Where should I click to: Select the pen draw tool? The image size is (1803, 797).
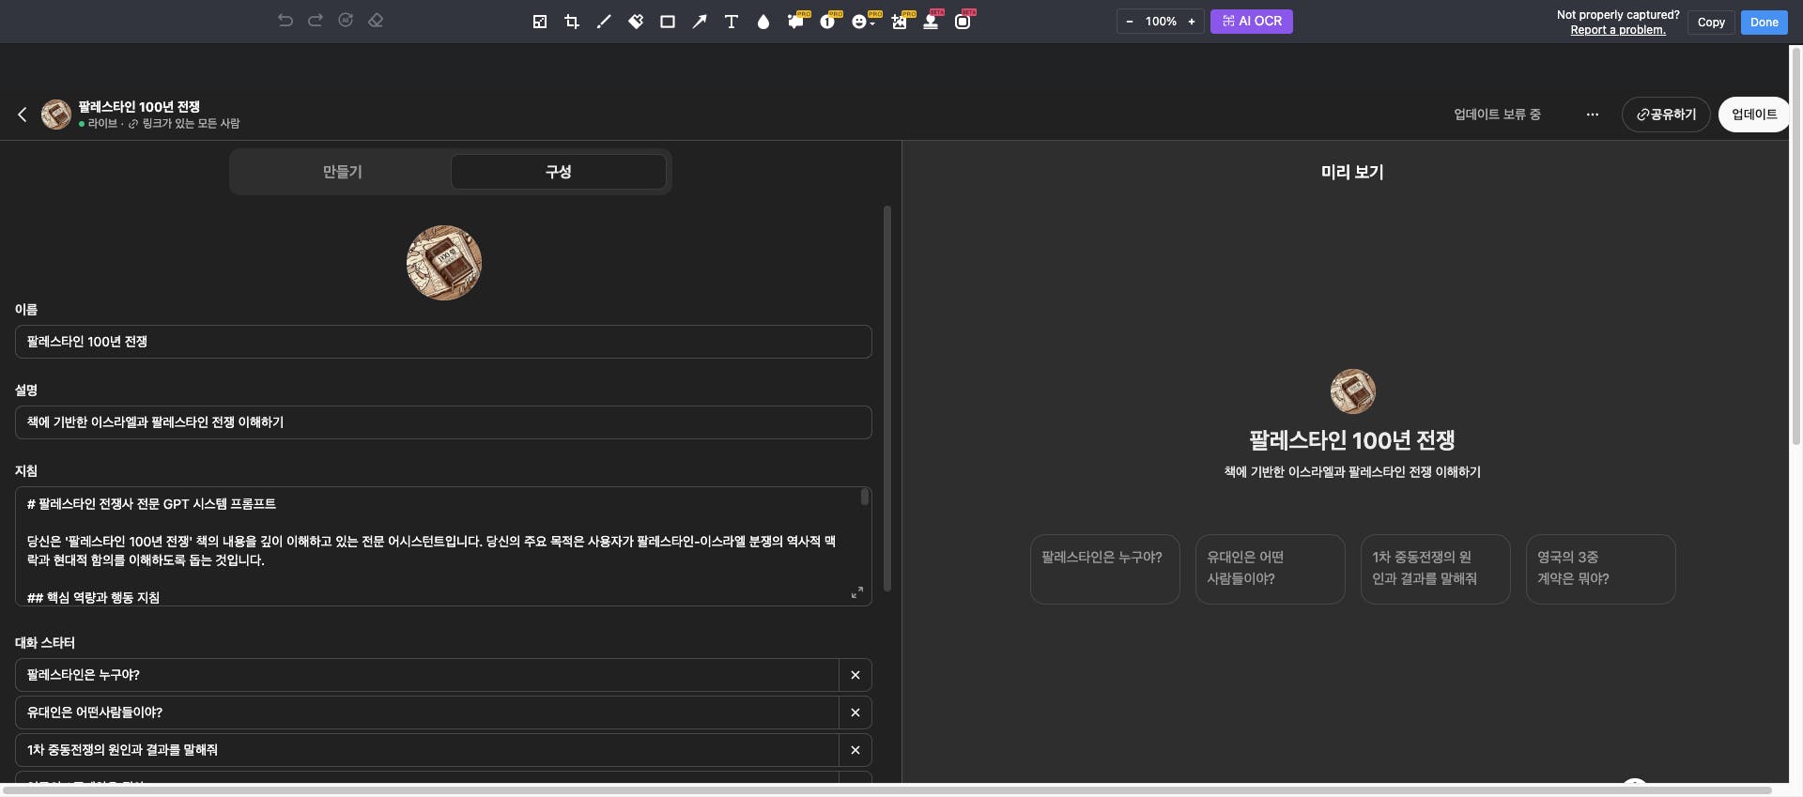(604, 22)
